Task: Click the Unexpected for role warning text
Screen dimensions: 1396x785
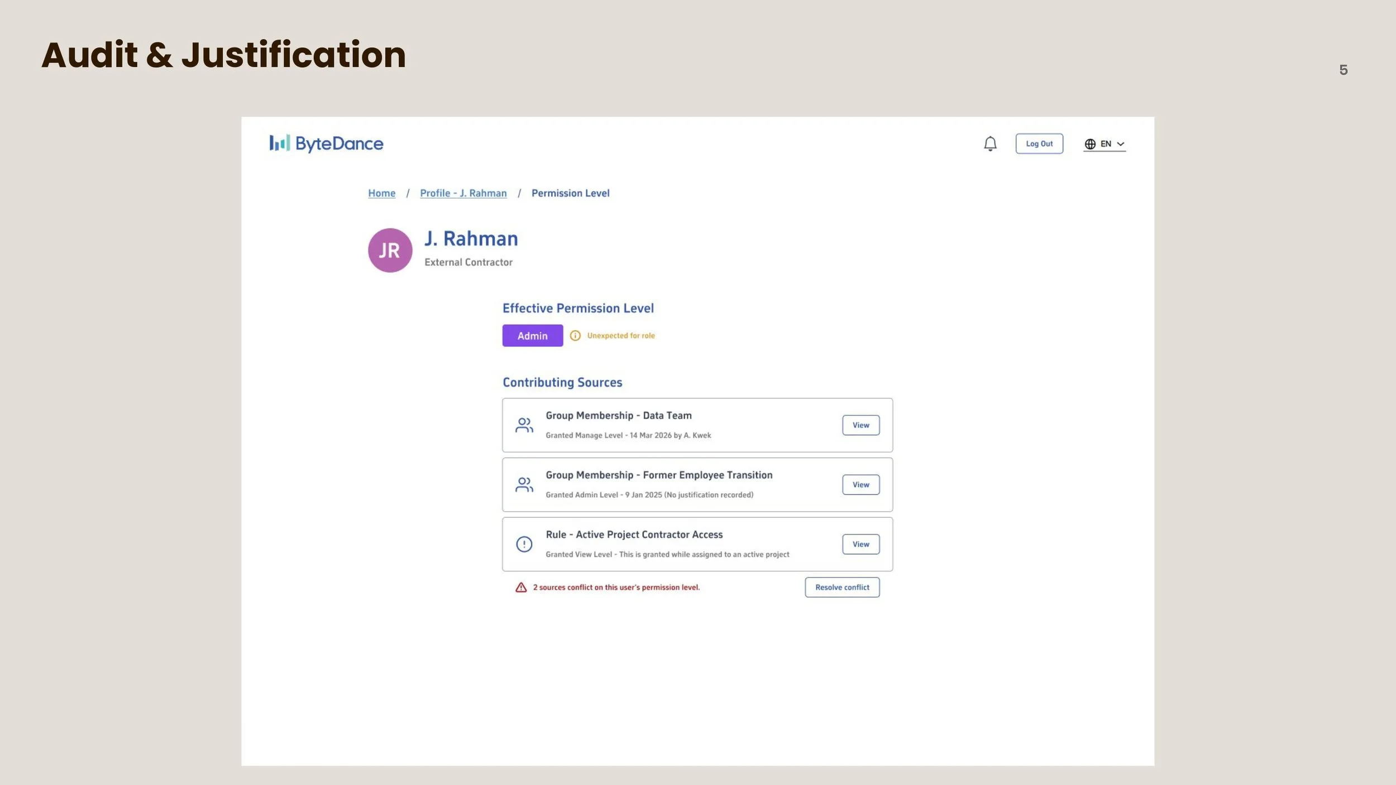Action: [x=621, y=336]
